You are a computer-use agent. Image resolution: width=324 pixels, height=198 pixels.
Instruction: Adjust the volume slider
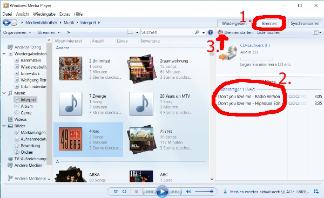[x=204, y=192]
